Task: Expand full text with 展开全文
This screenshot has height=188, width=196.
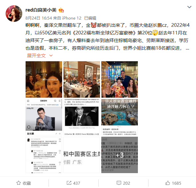Action: [x=36, y=56]
